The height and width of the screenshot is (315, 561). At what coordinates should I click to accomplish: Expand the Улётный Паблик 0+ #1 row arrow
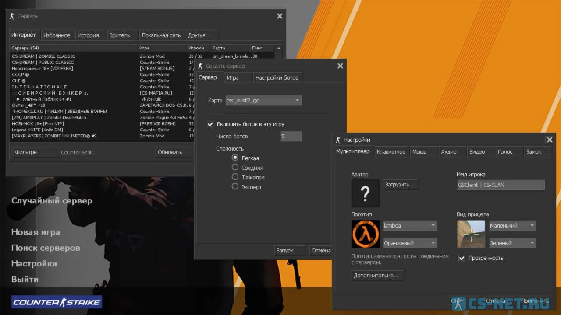point(18,99)
